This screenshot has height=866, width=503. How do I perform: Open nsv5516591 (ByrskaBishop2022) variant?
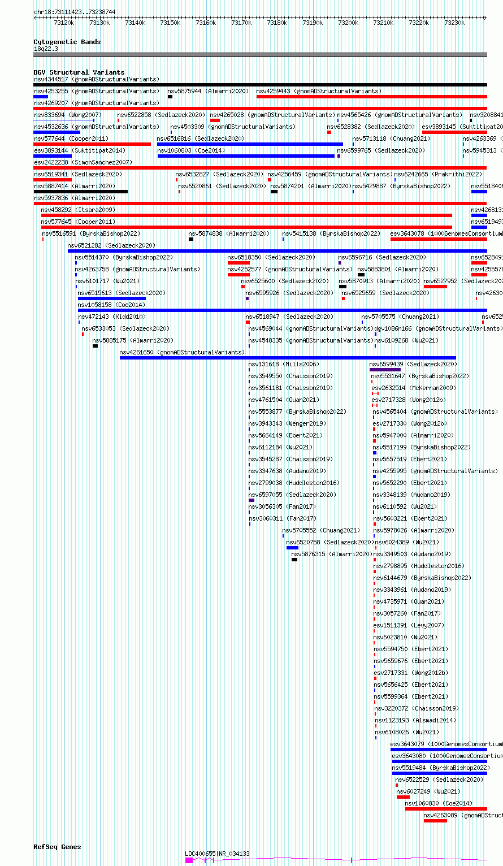(92, 233)
